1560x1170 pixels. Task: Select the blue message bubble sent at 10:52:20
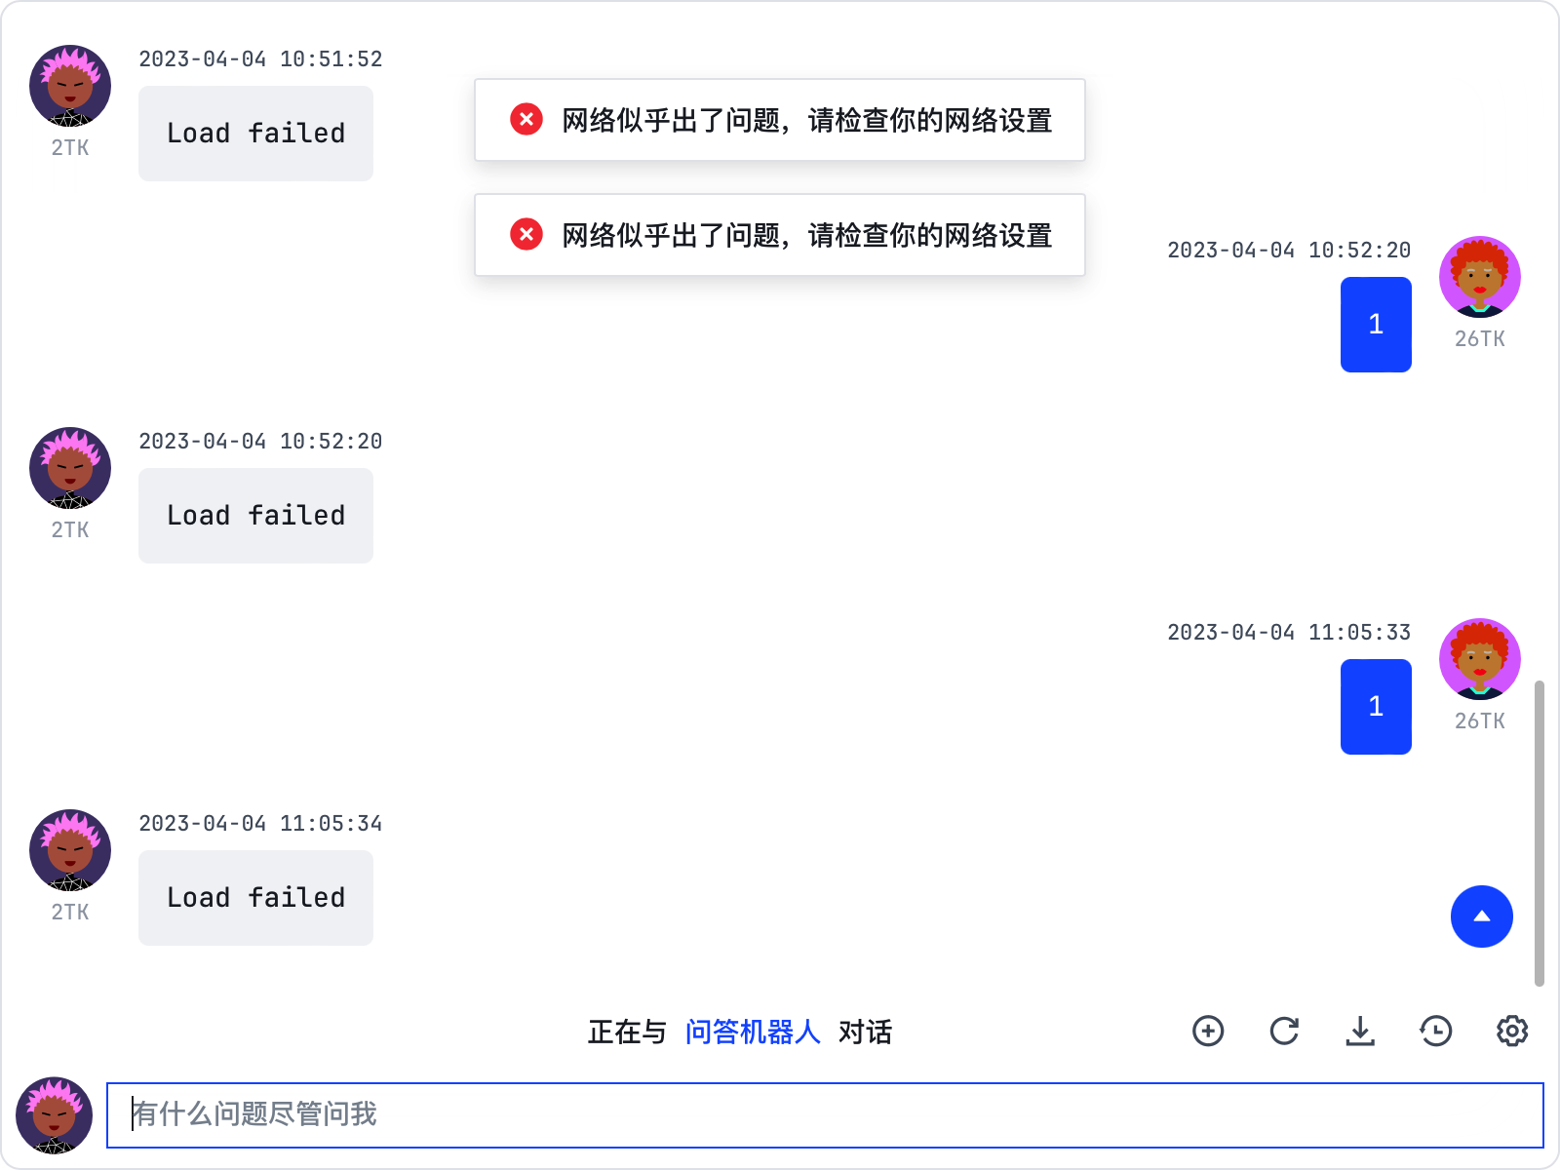[x=1376, y=325]
